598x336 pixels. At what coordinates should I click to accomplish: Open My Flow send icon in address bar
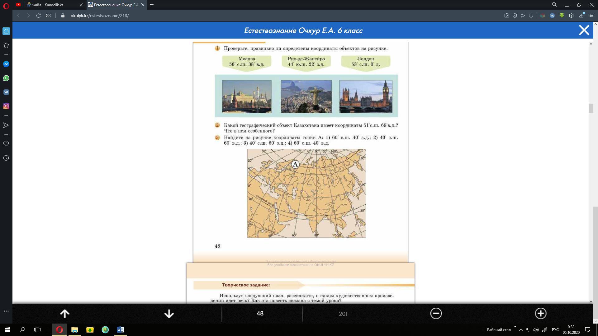[523, 16]
